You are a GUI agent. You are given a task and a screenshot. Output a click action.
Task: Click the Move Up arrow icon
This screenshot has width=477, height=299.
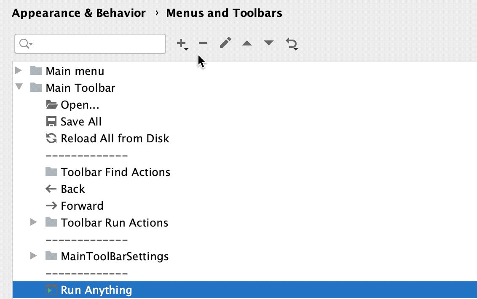pos(247,43)
